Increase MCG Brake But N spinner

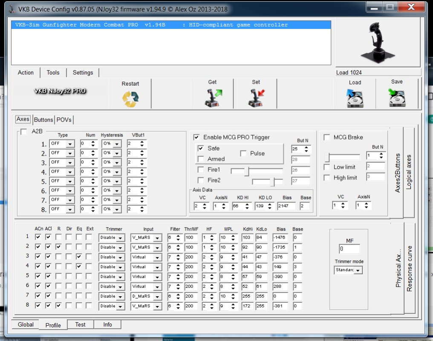(x=381, y=154)
